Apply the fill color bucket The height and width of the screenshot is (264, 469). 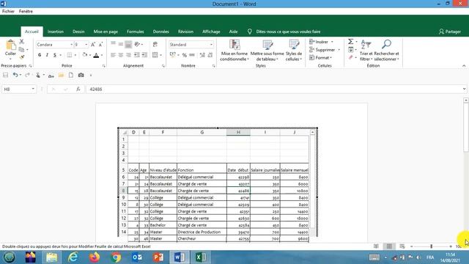(85, 55)
